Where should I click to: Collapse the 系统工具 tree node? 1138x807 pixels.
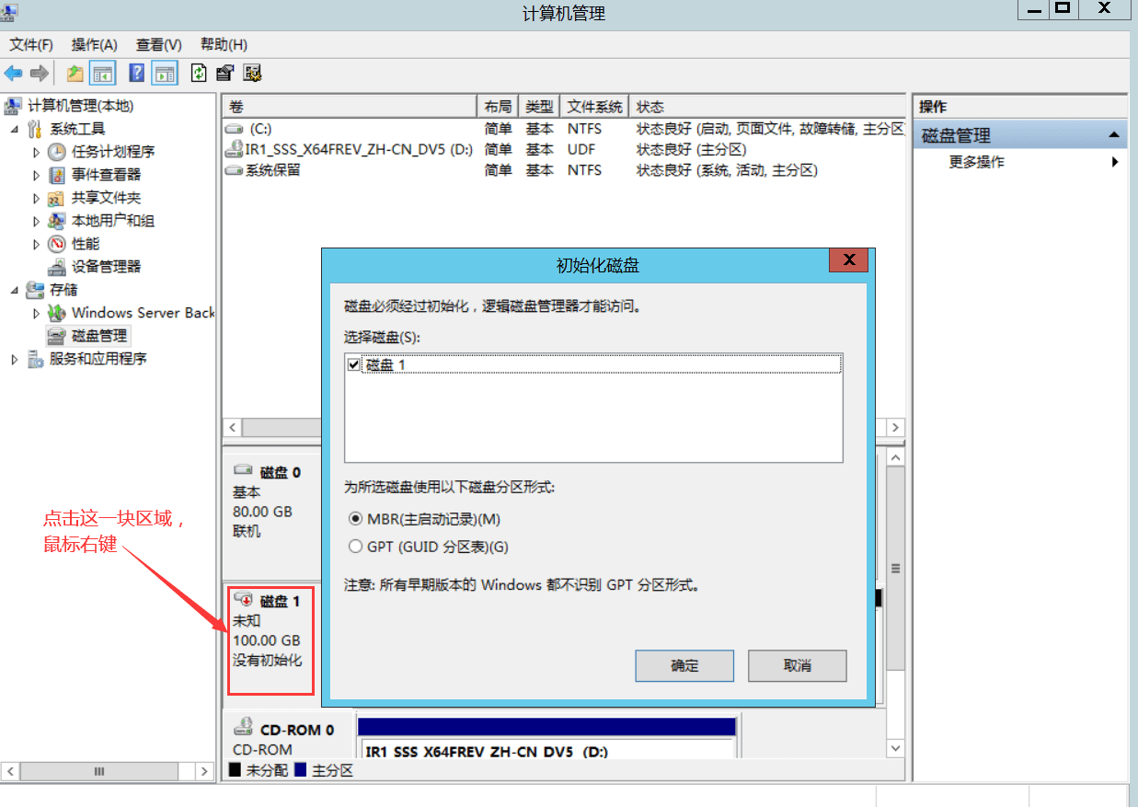(x=15, y=129)
